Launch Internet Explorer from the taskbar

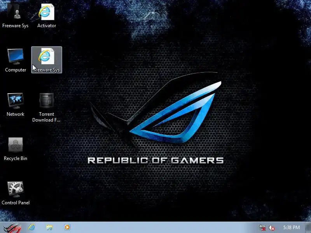pyautogui.click(x=31, y=227)
